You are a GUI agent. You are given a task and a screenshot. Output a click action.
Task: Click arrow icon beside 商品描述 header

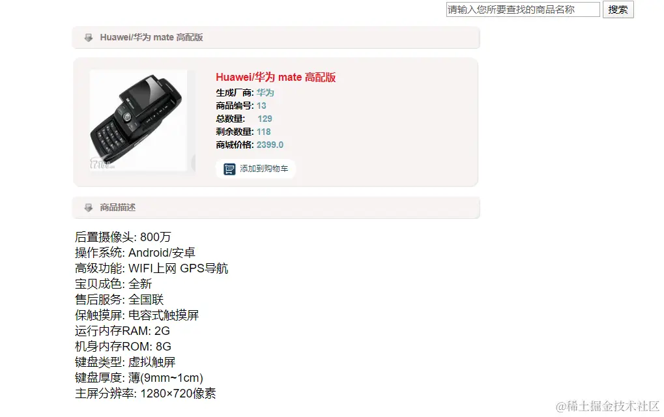coord(88,207)
